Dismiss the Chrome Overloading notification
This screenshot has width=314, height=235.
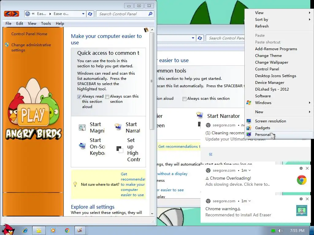click(307, 168)
